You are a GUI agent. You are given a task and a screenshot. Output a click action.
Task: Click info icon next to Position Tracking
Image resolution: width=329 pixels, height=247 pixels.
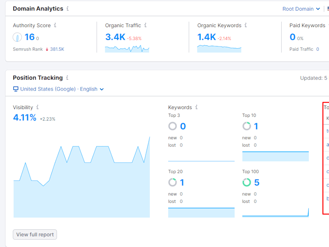coord(67,78)
